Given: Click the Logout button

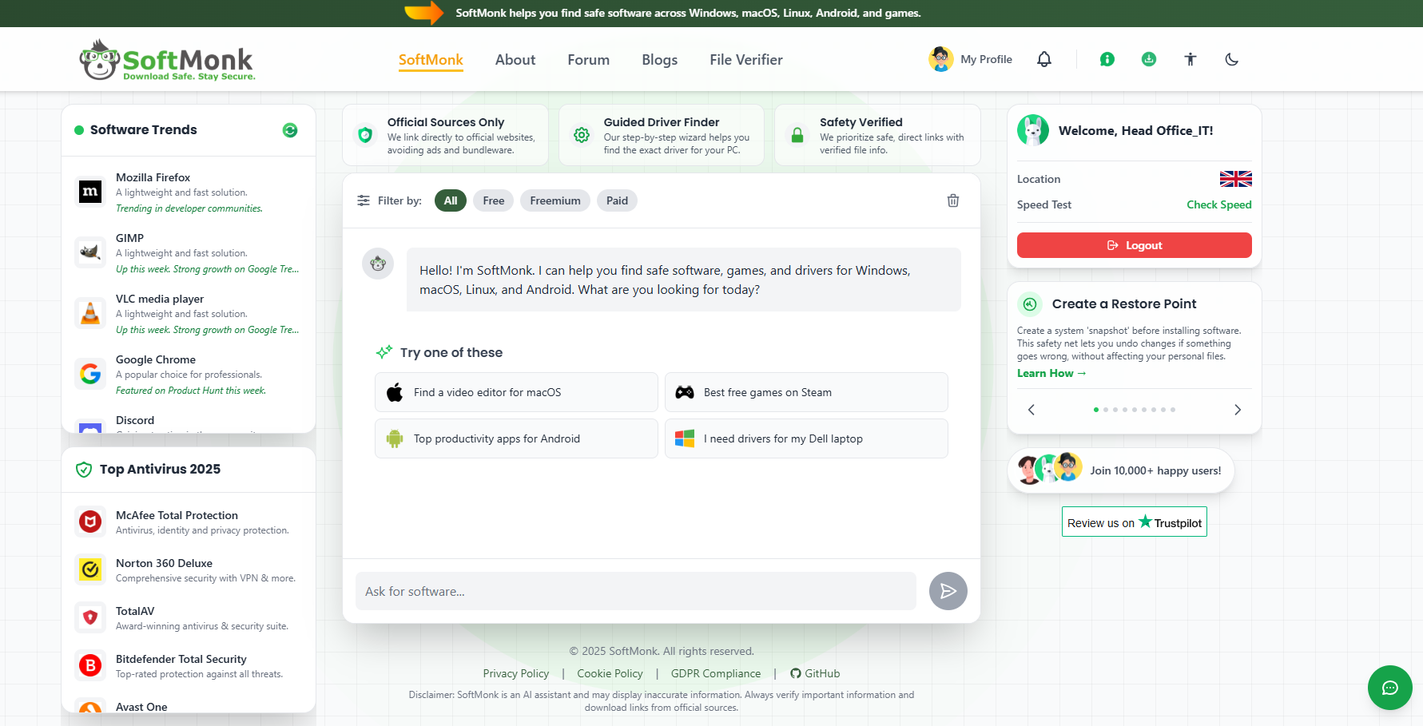Looking at the screenshot, I should 1134,245.
